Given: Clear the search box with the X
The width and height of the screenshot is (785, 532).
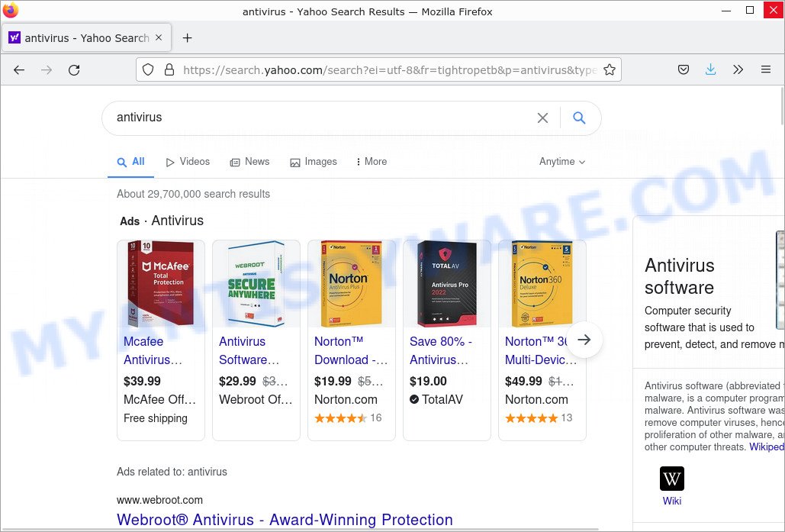Looking at the screenshot, I should click(542, 118).
